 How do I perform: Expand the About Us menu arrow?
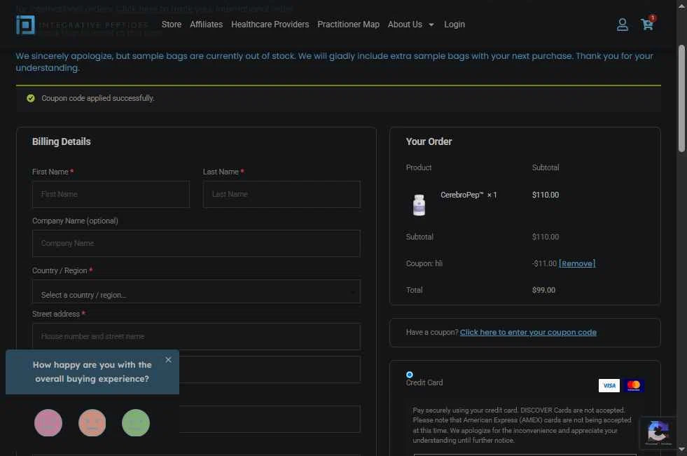point(431,25)
